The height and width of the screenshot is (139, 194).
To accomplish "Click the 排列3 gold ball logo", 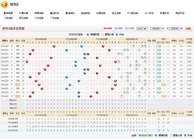I will click(4, 5).
